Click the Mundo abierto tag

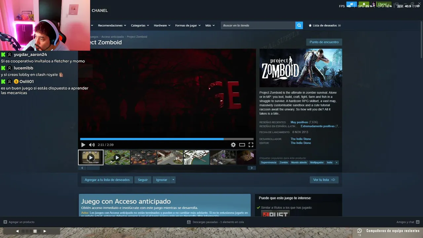(299, 163)
